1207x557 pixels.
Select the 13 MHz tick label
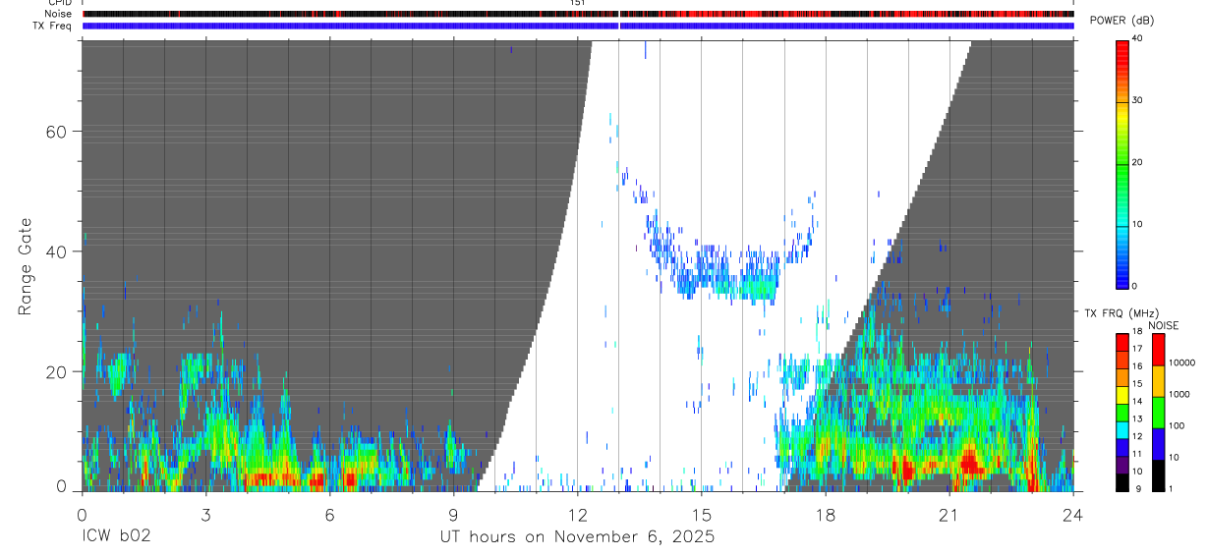point(1136,419)
